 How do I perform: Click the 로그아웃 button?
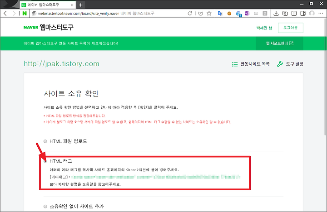291,28
